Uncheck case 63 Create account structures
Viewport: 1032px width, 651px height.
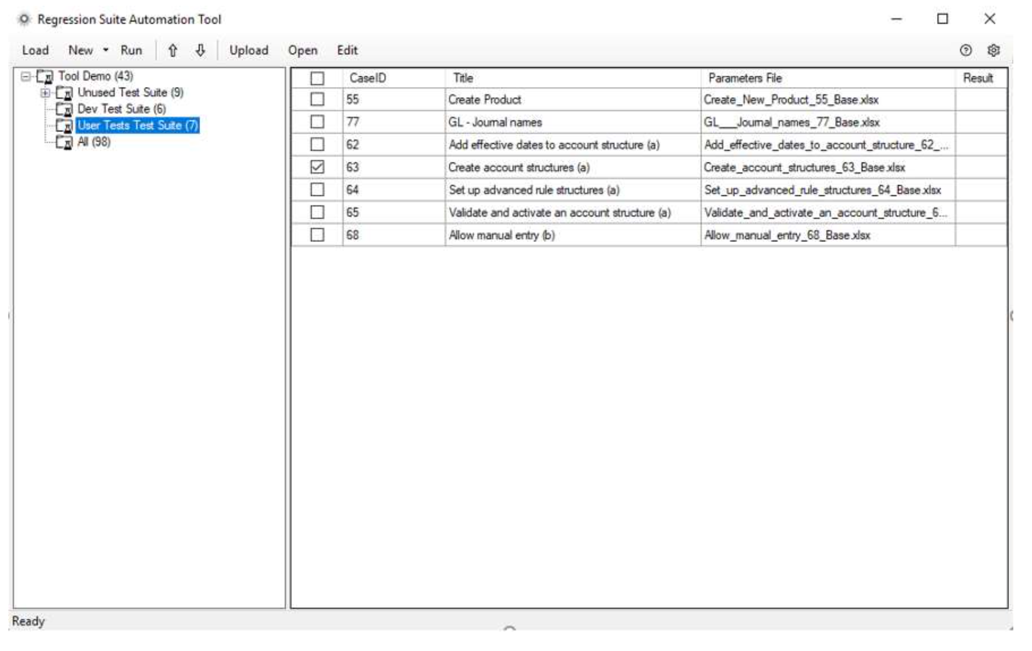(x=317, y=167)
